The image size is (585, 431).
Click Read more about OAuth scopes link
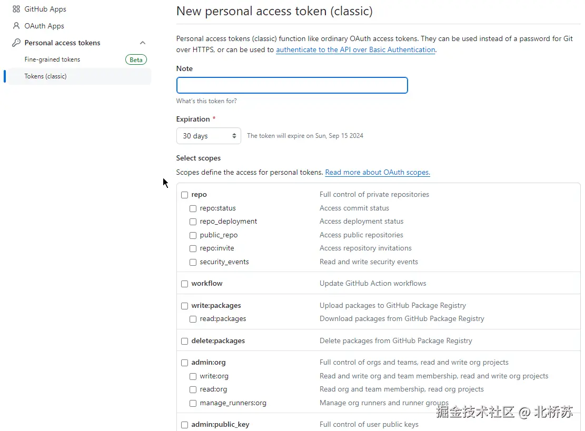click(378, 172)
